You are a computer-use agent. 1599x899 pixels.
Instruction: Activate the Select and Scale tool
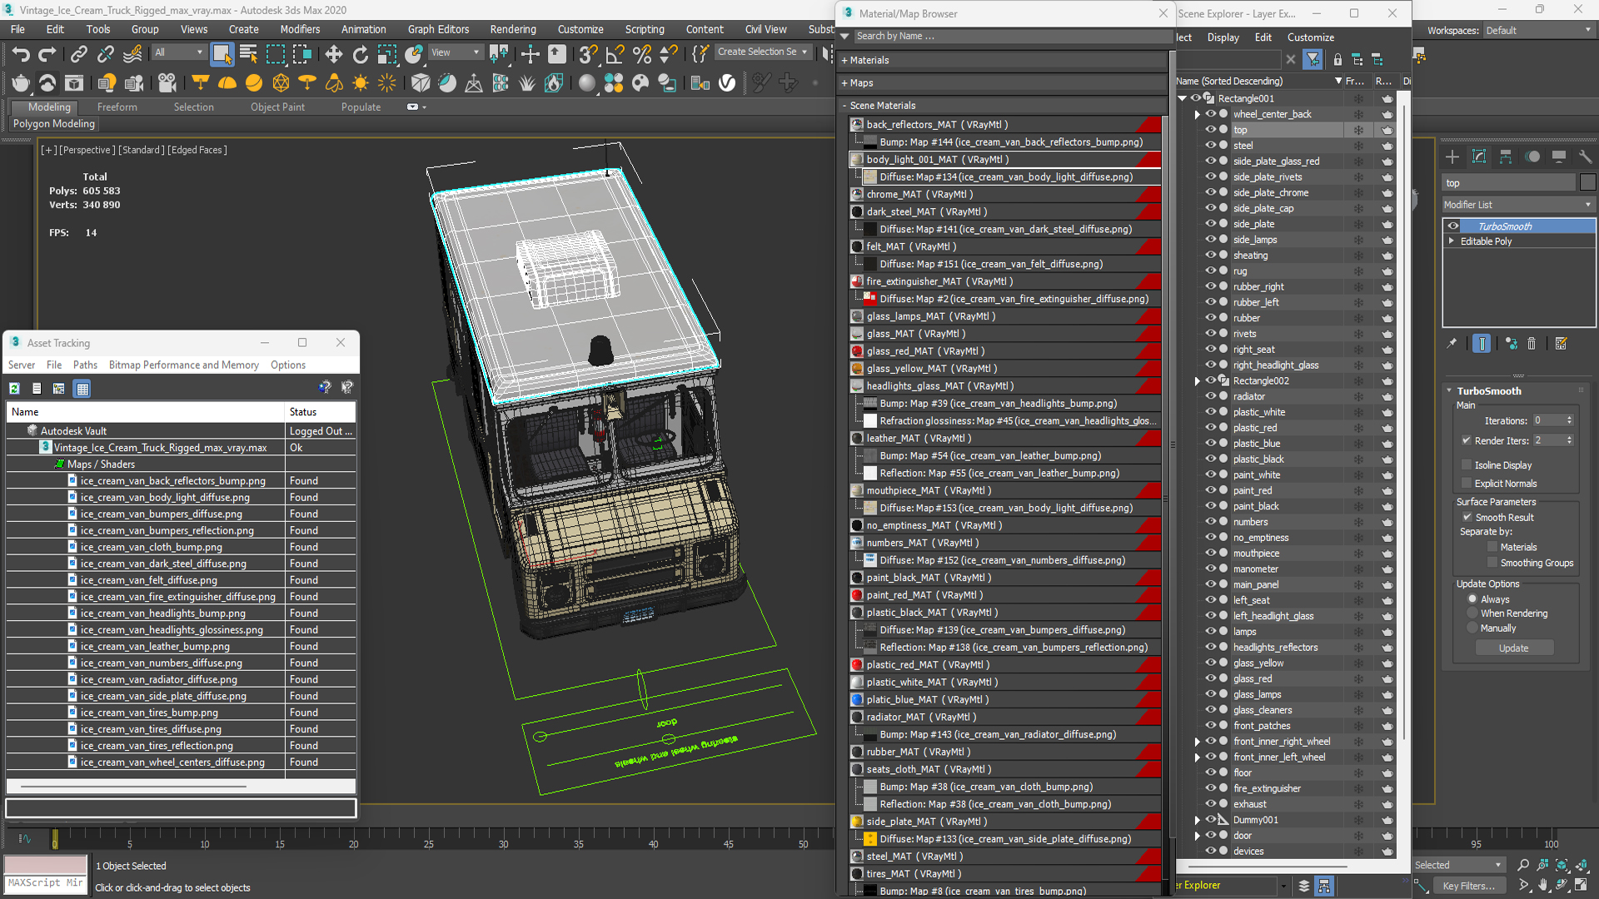coord(386,54)
